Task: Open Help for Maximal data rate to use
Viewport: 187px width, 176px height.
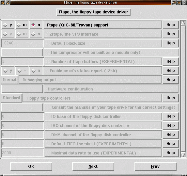Action: point(171,153)
